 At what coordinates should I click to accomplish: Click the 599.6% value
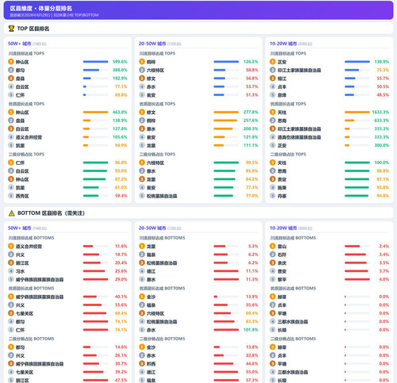click(120, 62)
